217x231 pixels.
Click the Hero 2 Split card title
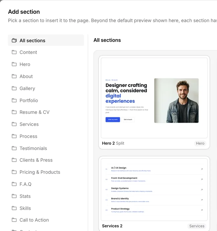113,143
